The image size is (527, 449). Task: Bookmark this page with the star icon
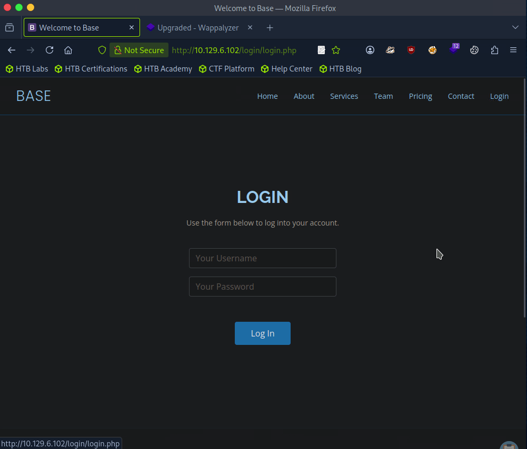(x=336, y=50)
